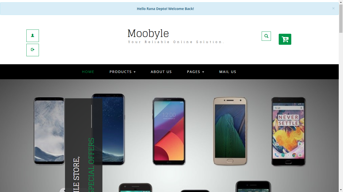Click the Moobyle site logo title
The image size is (343, 192).
(x=148, y=33)
